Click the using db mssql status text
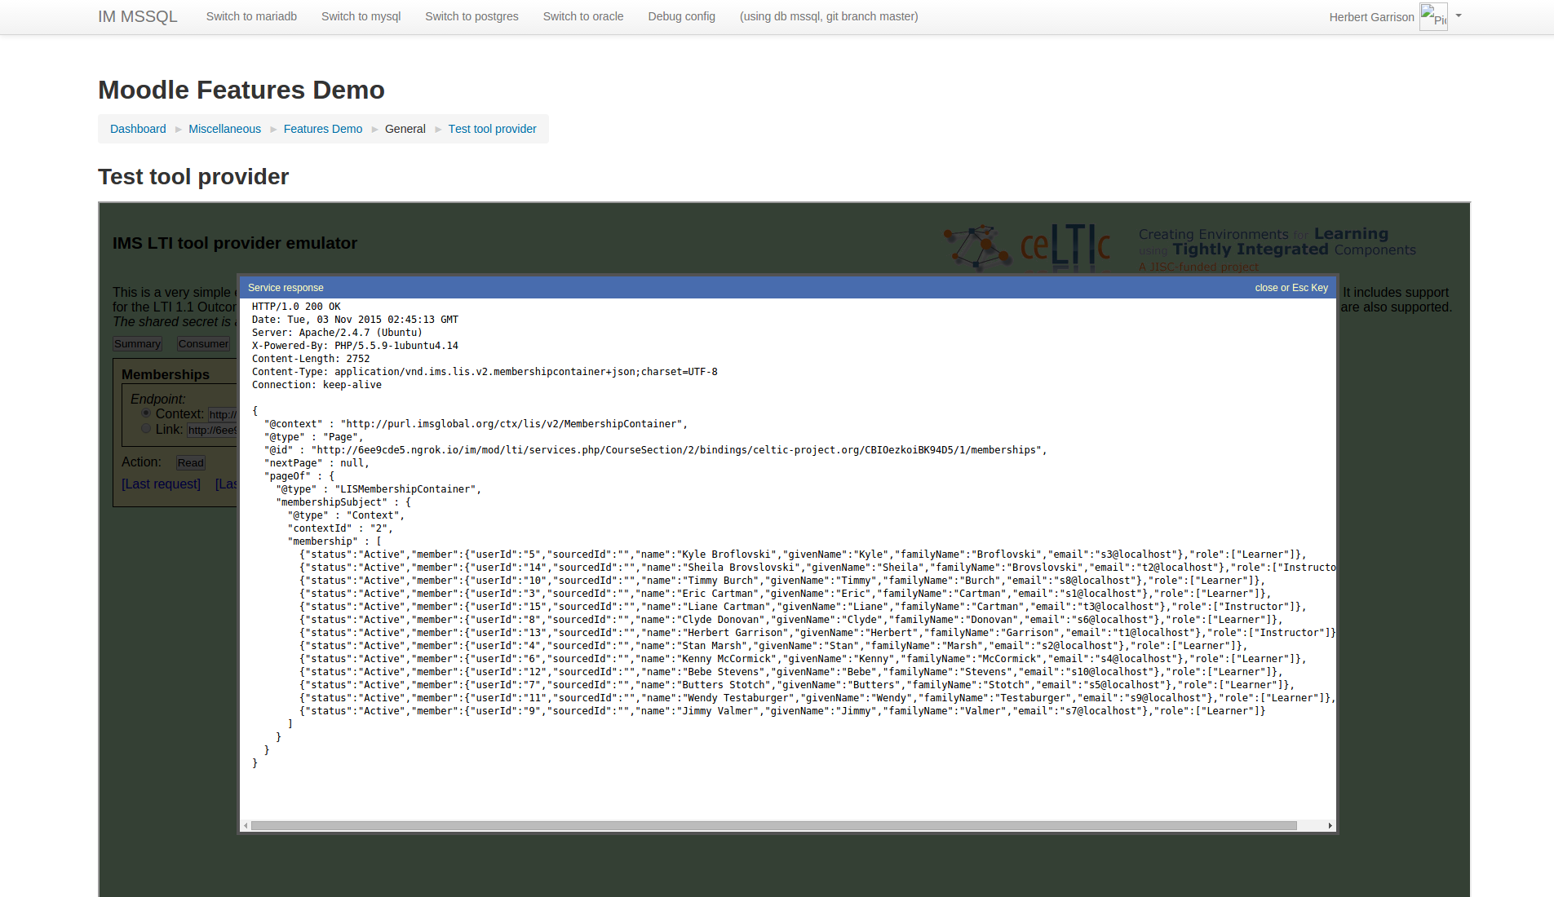 pyautogui.click(x=829, y=16)
